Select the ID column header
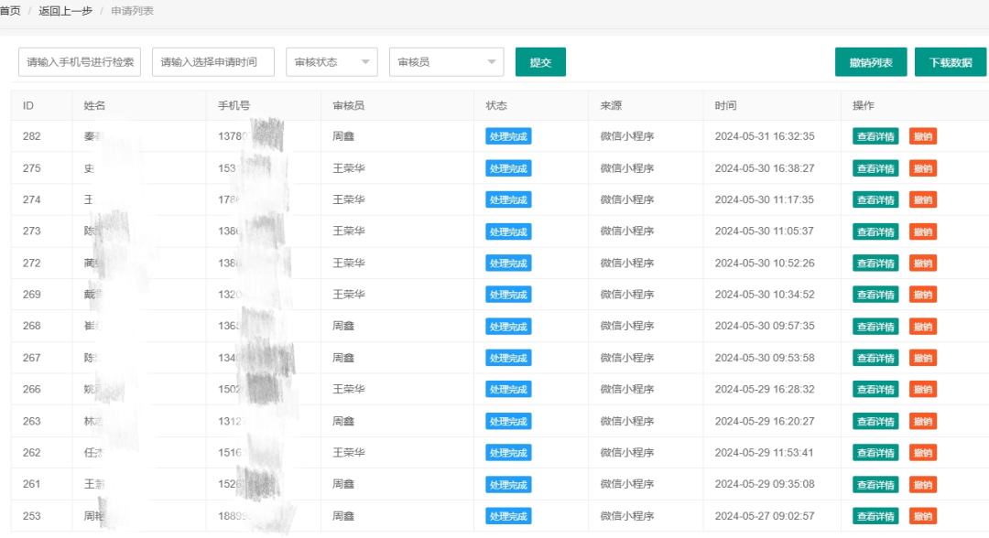Viewport: 989px width, 538px height. pyautogui.click(x=29, y=105)
